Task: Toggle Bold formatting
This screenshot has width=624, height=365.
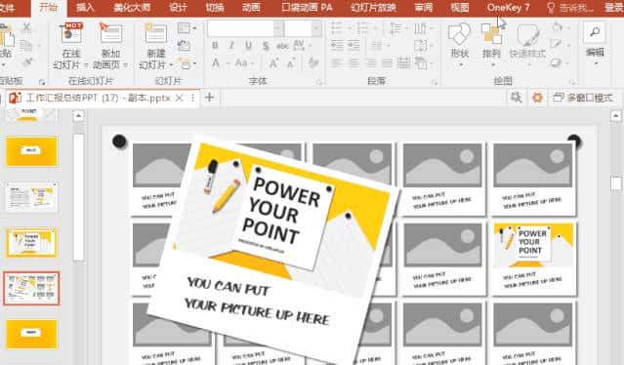Action: coord(215,45)
